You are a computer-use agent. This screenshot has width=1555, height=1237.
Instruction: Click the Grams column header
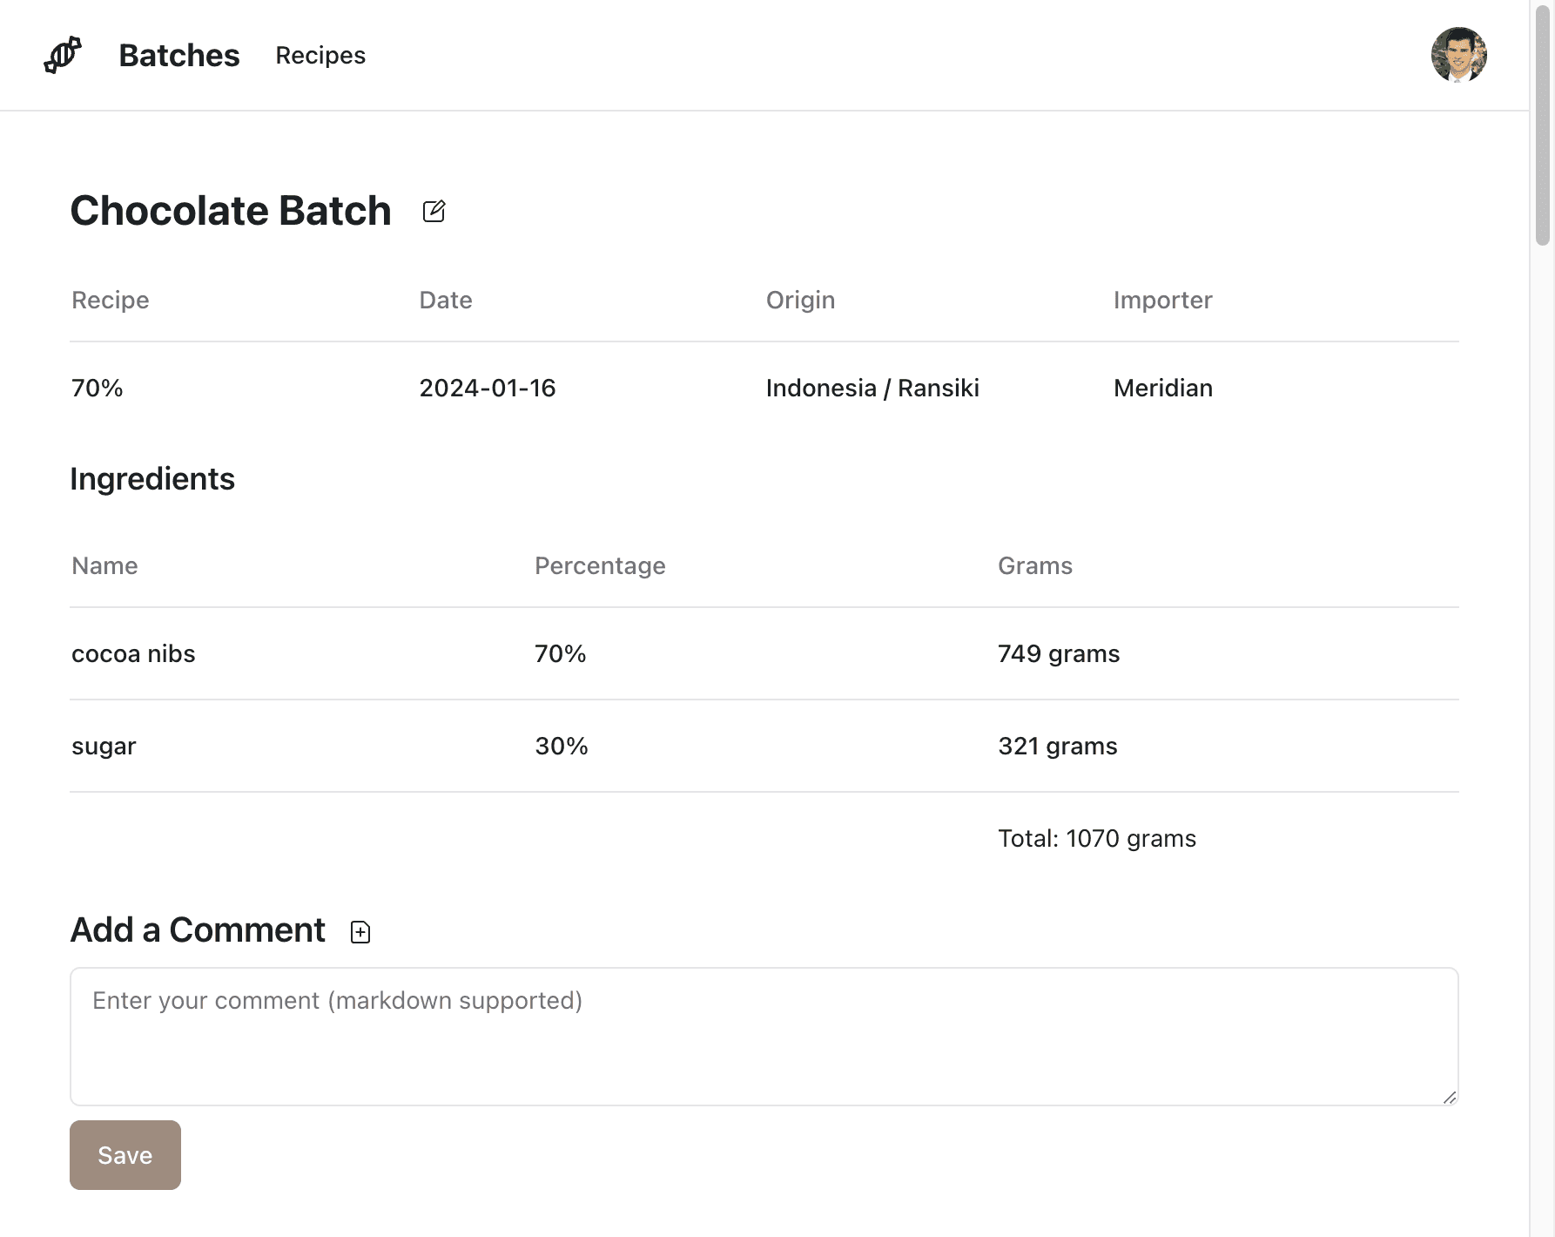click(x=1035, y=565)
